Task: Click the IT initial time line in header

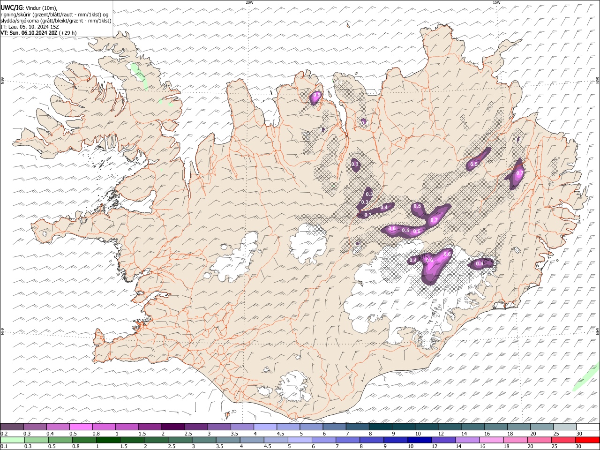Action: point(30,27)
